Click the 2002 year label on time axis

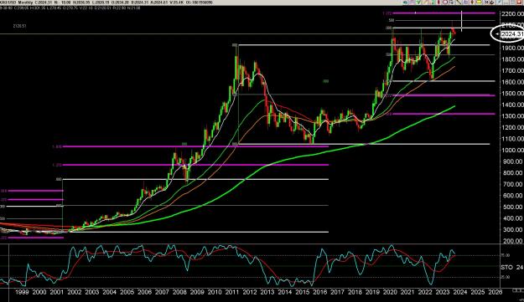pos(74,292)
